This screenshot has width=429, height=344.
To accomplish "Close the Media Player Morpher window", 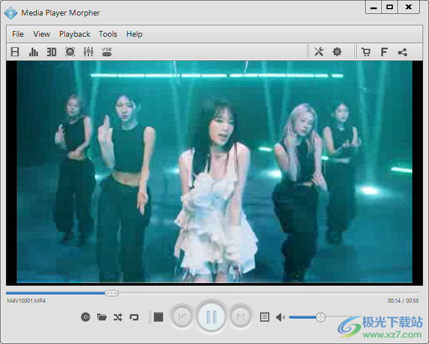I will pyautogui.click(x=408, y=7).
